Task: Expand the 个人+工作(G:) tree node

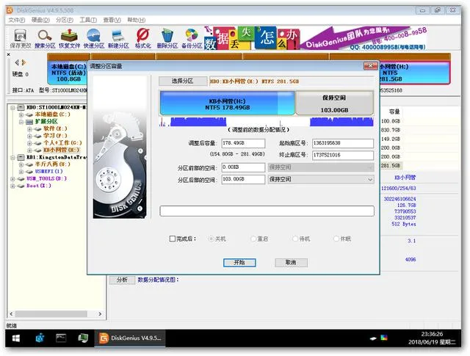Action: (29, 143)
